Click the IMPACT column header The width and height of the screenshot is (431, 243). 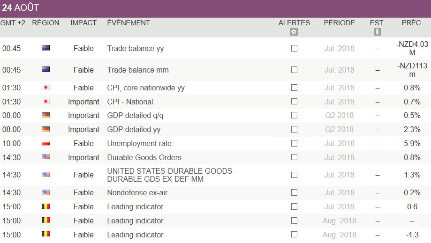pyautogui.click(x=83, y=23)
